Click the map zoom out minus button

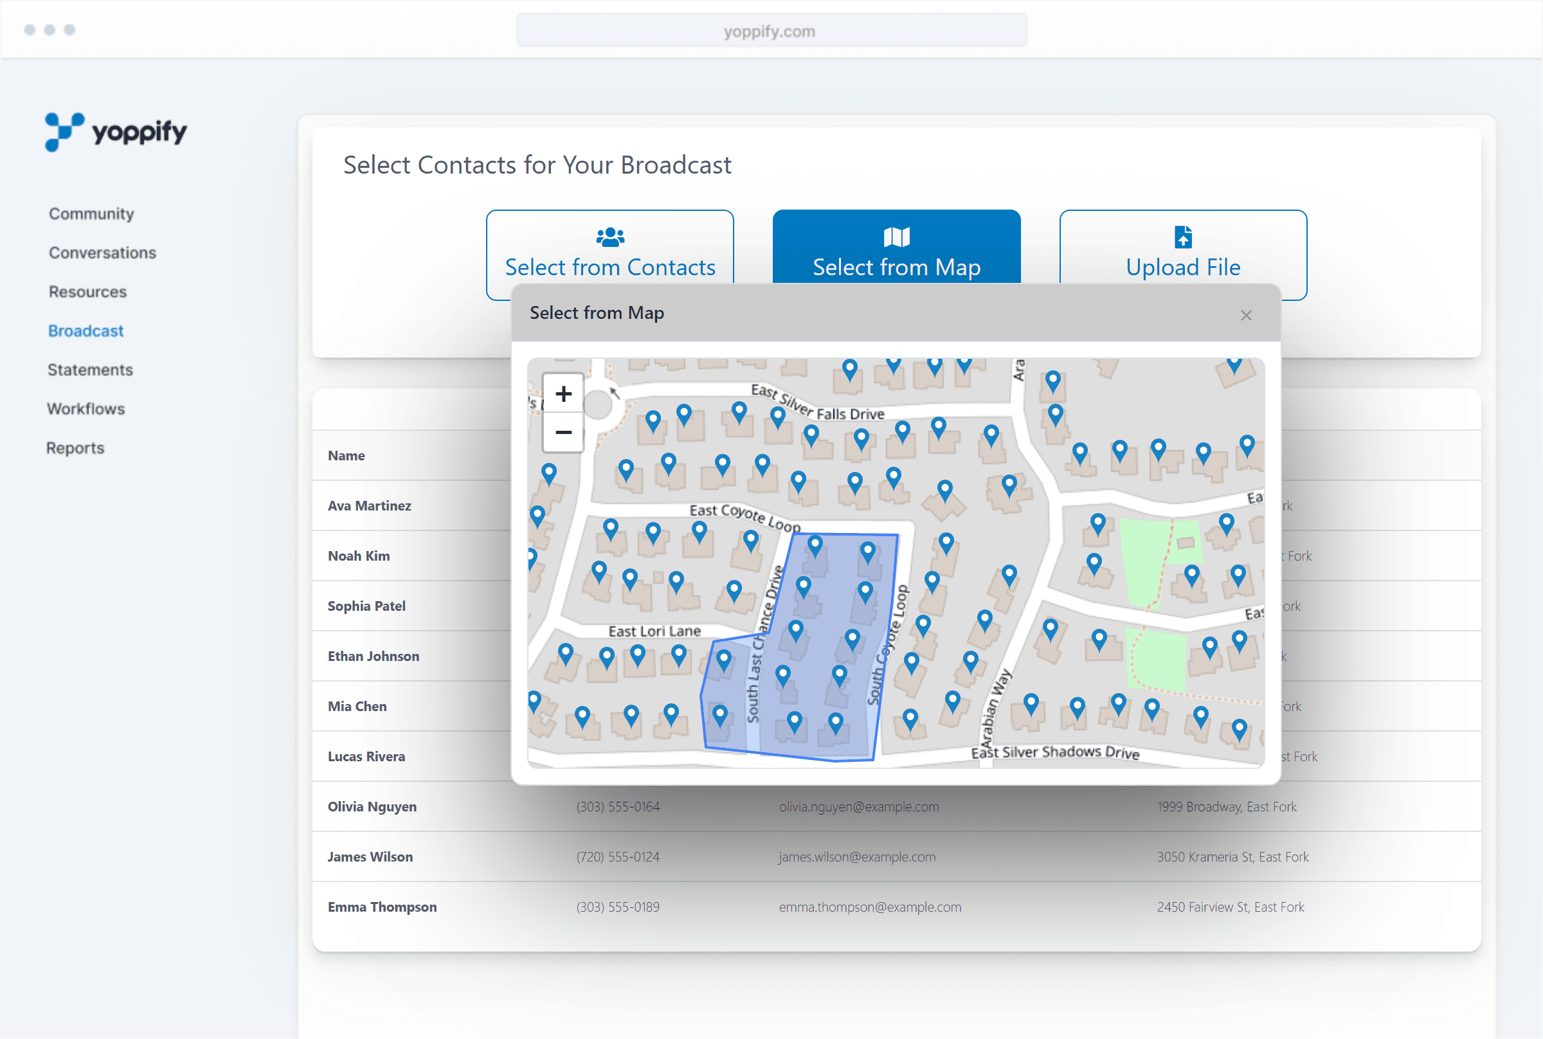click(563, 433)
